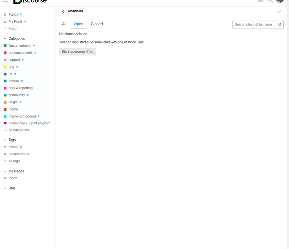This screenshot has height=249, width=289.
Task: Click Start a personal Chat button
Action: point(77,52)
